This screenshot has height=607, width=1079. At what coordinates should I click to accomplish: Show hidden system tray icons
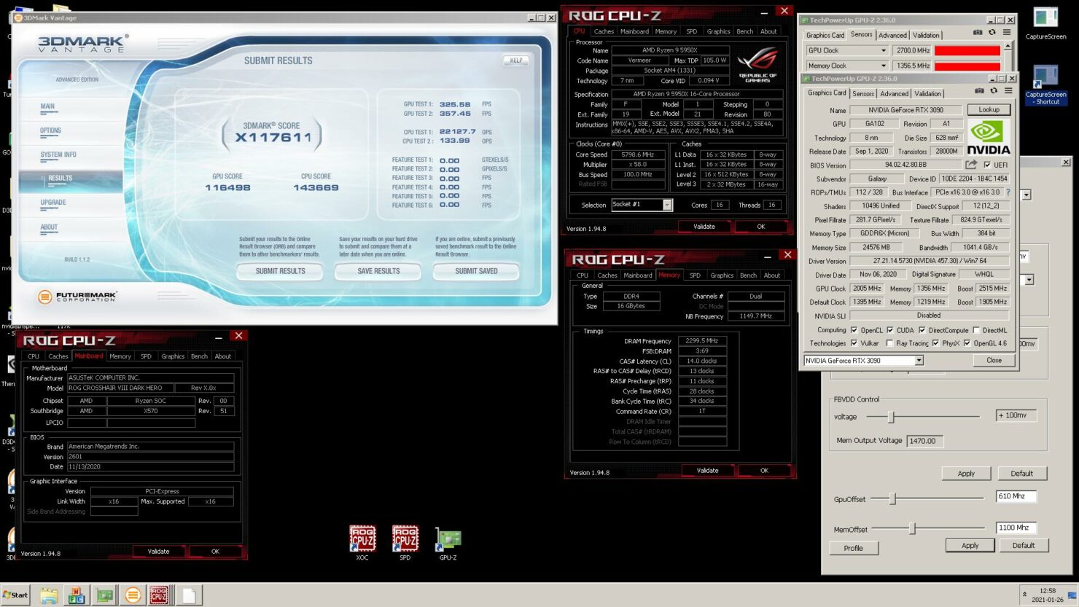[1024, 595]
